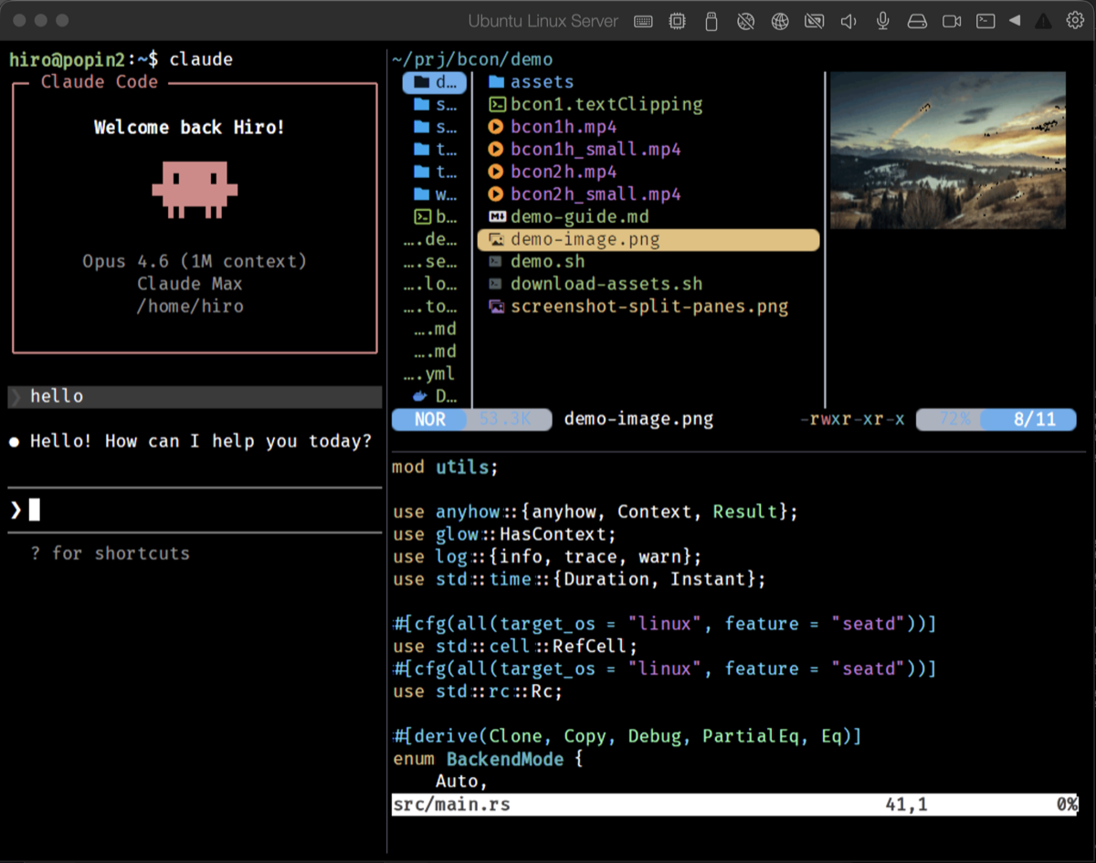Open the terminal console icon in the title bar
The width and height of the screenshot is (1096, 863).
985,21
